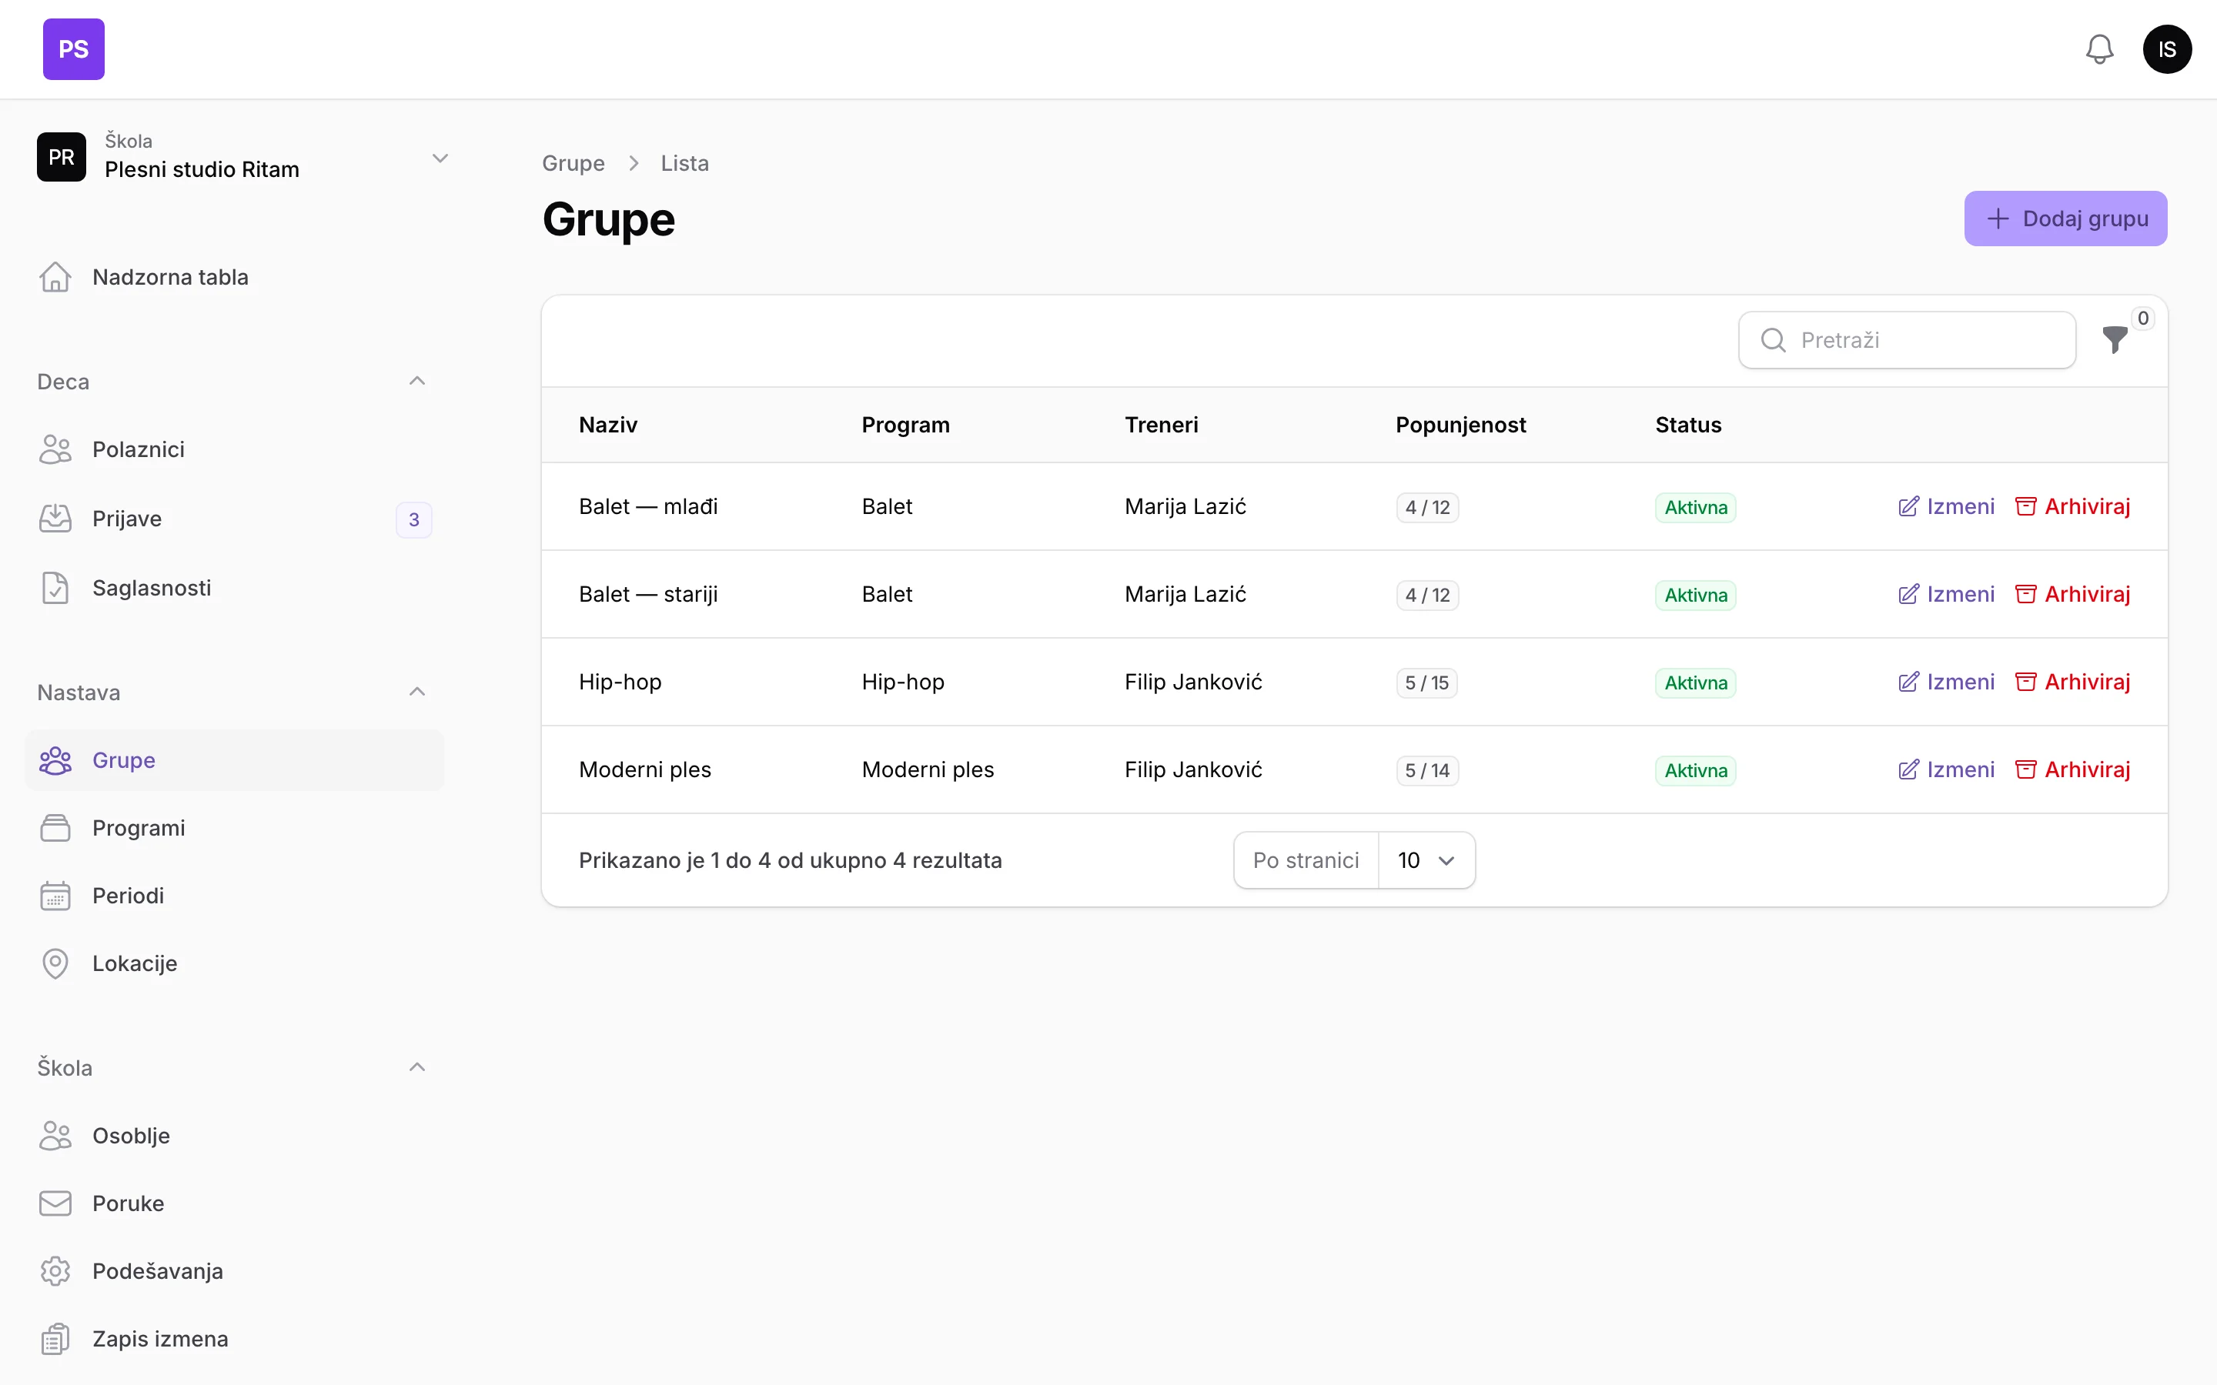
Task: Collapse the Deca sidebar section
Action: [x=416, y=381]
